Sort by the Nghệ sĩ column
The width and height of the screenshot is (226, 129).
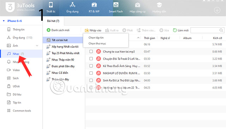click(x=165, y=38)
